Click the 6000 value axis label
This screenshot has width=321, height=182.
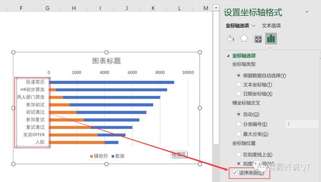[x=132, y=72]
